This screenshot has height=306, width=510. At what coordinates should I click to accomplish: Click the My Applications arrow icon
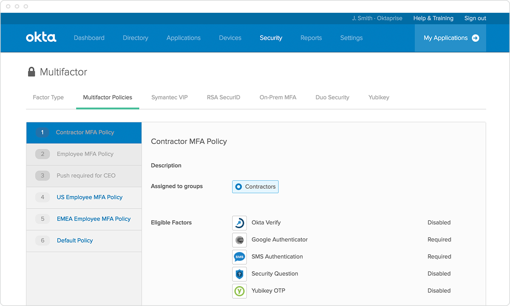click(476, 38)
